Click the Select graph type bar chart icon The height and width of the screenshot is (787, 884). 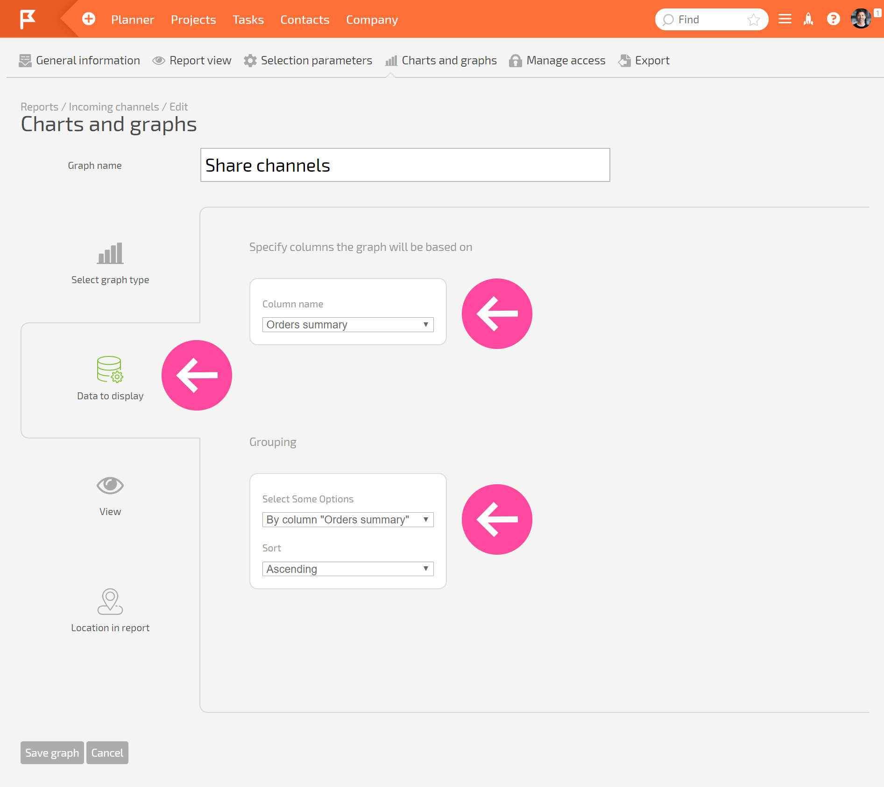[x=110, y=253]
